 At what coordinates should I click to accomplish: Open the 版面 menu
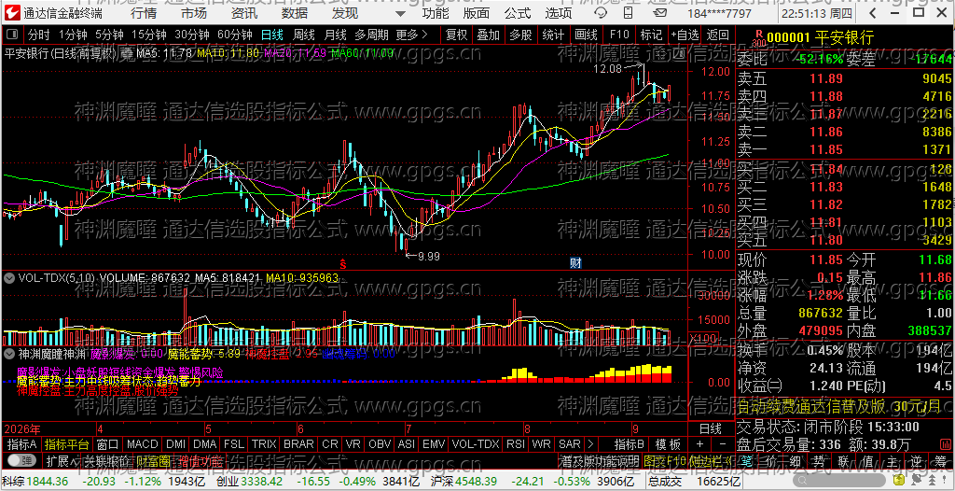(x=477, y=13)
